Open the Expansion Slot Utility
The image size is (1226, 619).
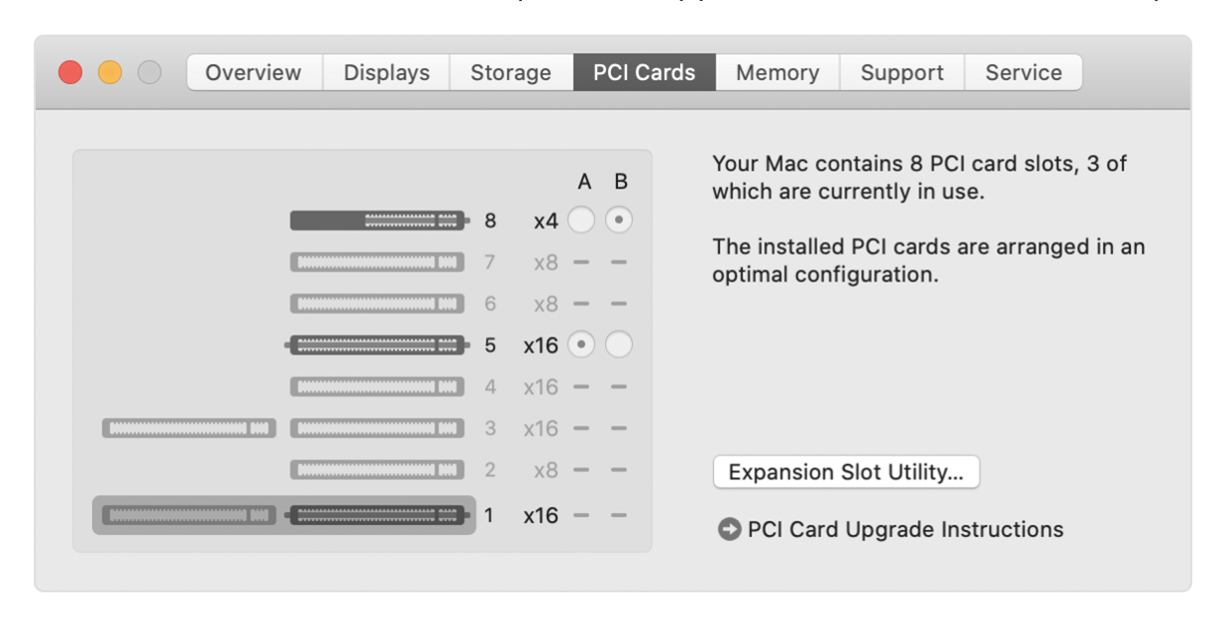pyautogui.click(x=846, y=472)
